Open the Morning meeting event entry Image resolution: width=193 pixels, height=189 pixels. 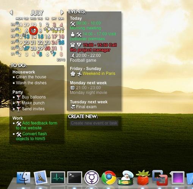(x=86, y=28)
